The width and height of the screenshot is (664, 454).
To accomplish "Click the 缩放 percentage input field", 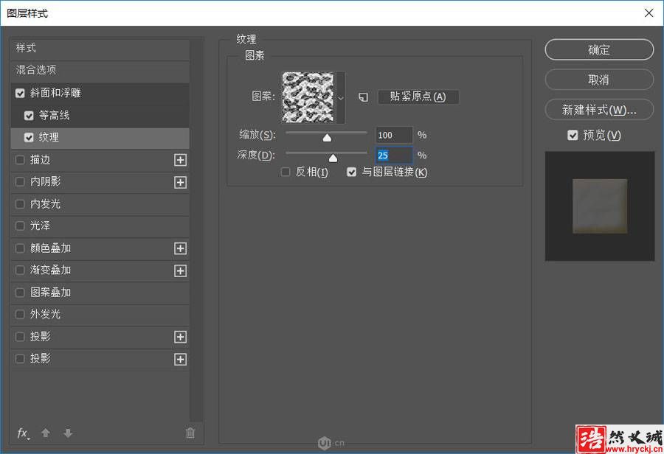I will (394, 135).
